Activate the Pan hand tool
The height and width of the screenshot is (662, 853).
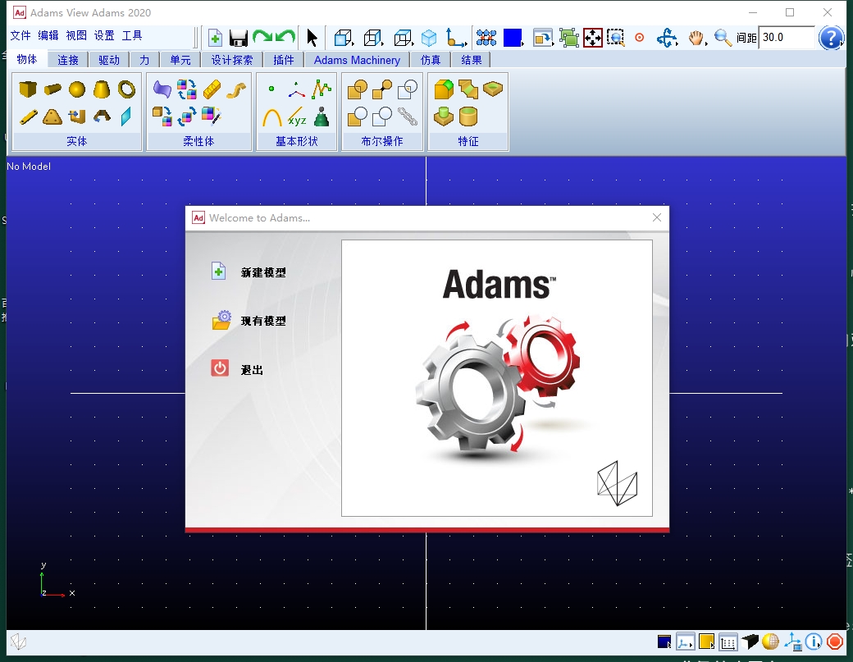(696, 37)
